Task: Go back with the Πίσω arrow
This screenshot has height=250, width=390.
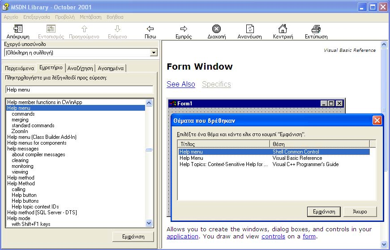Action: pos(150,32)
